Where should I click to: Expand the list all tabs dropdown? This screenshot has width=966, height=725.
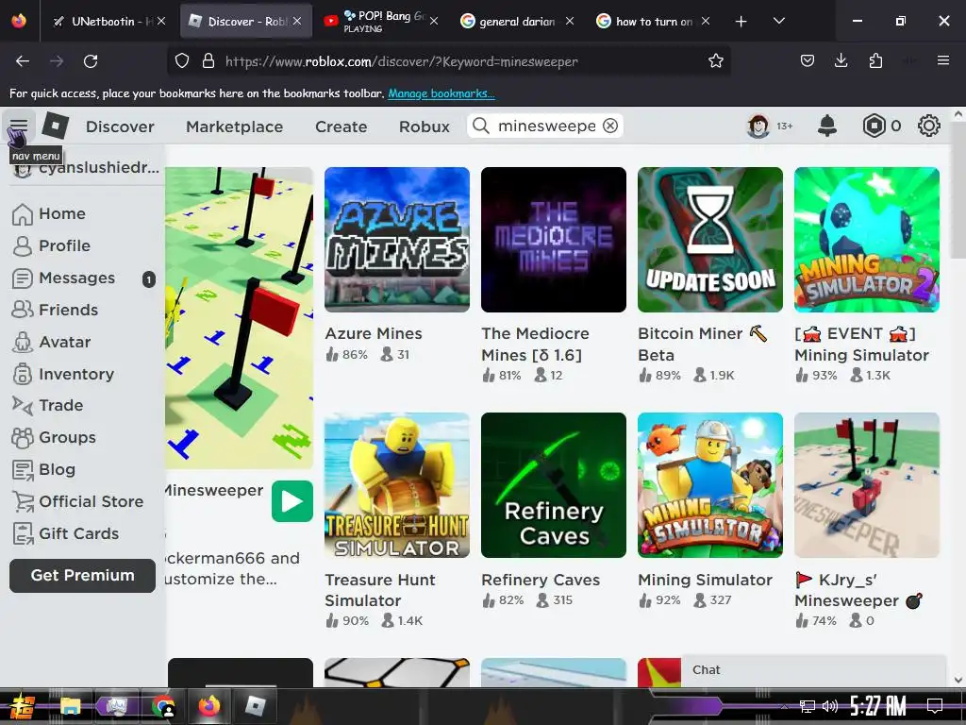click(x=778, y=21)
